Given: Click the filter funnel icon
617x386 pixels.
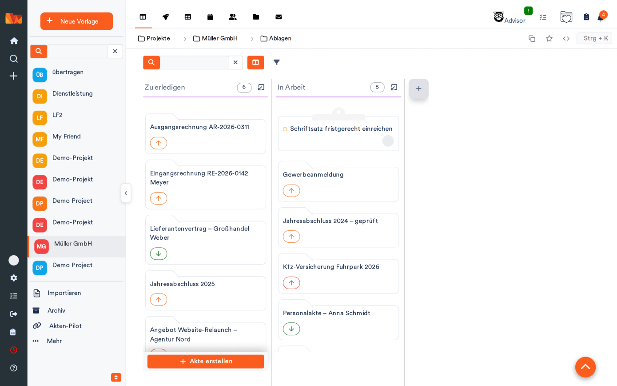Looking at the screenshot, I should 276,62.
